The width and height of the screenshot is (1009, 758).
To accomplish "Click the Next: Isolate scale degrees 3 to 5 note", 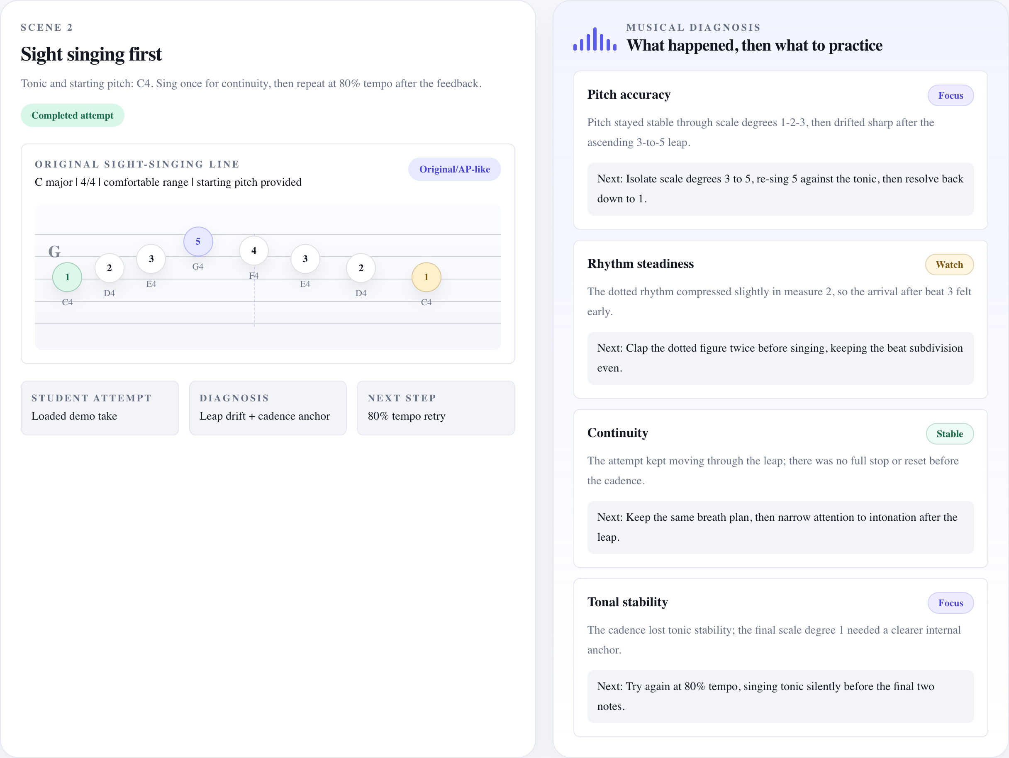I will point(780,189).
